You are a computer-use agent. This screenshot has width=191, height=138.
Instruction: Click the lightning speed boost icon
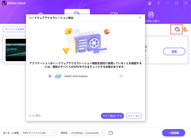point(185,29)
